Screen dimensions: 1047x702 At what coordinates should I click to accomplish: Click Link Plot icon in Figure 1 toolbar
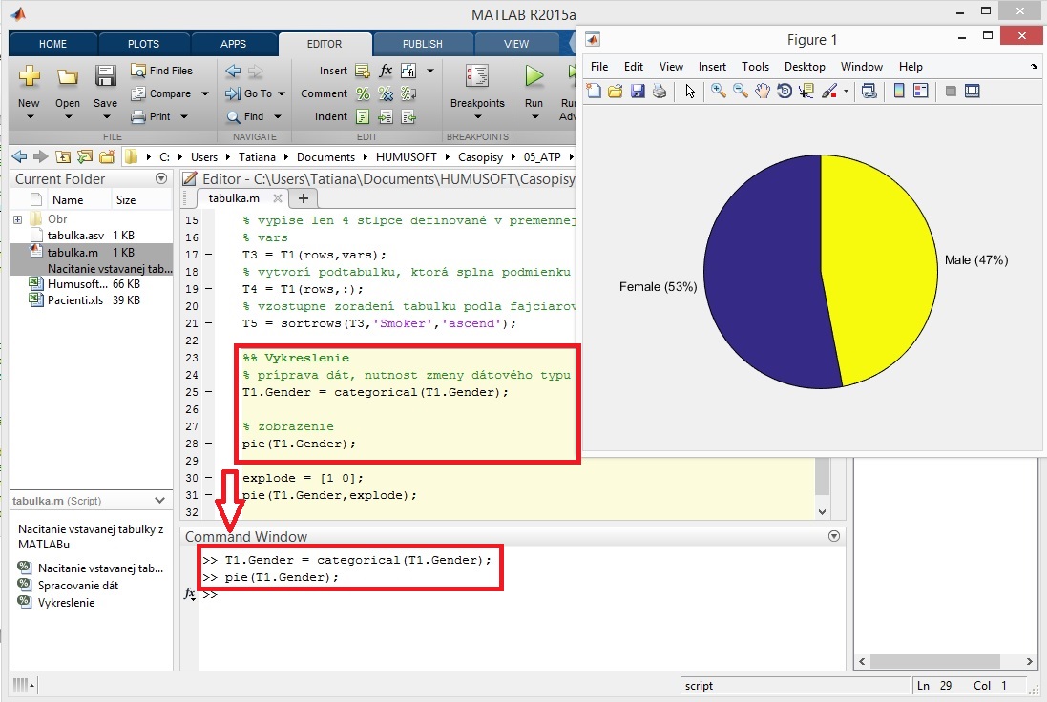coord(869,91)
